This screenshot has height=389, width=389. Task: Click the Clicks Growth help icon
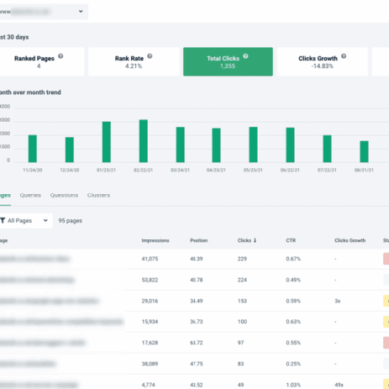[x=344, y=56]
